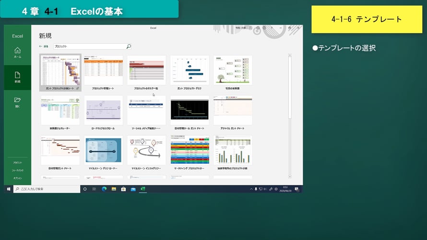Select the 日付管理ツール ガント チャート template
The width and height of the screenshot is (427, 240).
190,112
